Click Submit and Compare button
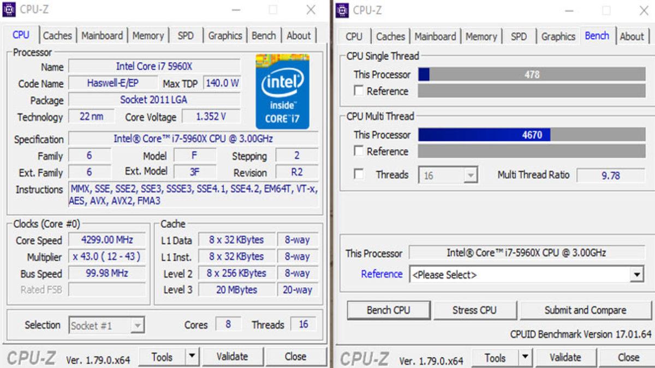The image size is (655, 368). (585, 310)
